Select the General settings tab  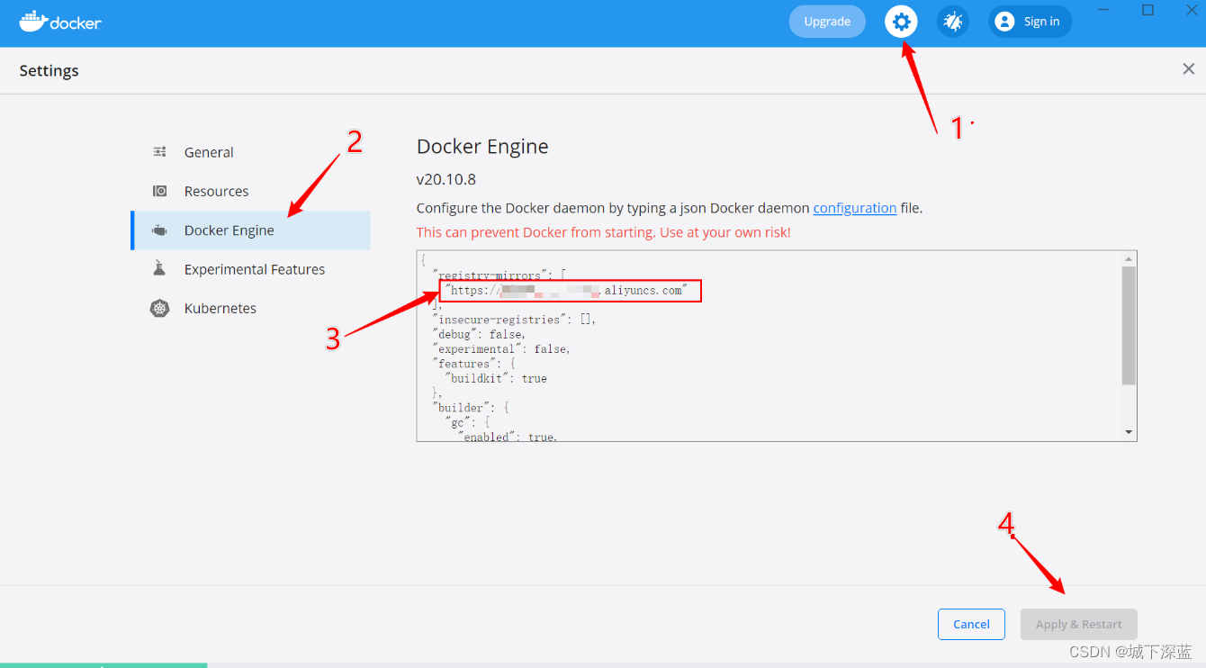pyautogui.click(x=250, y=152)
